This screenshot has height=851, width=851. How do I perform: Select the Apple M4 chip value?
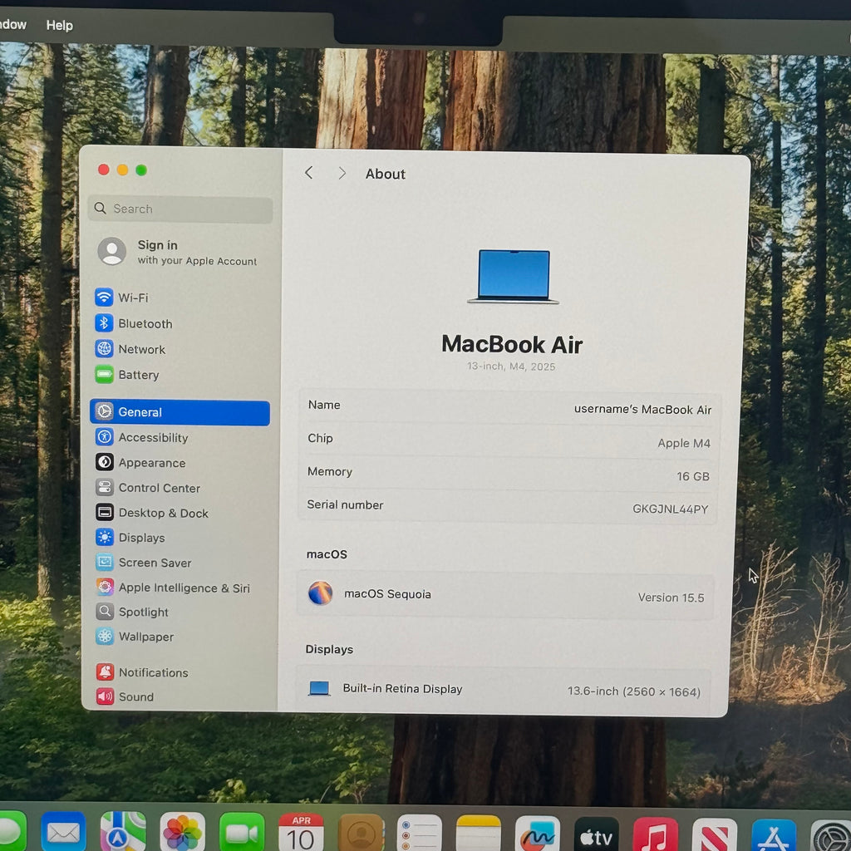684,443
